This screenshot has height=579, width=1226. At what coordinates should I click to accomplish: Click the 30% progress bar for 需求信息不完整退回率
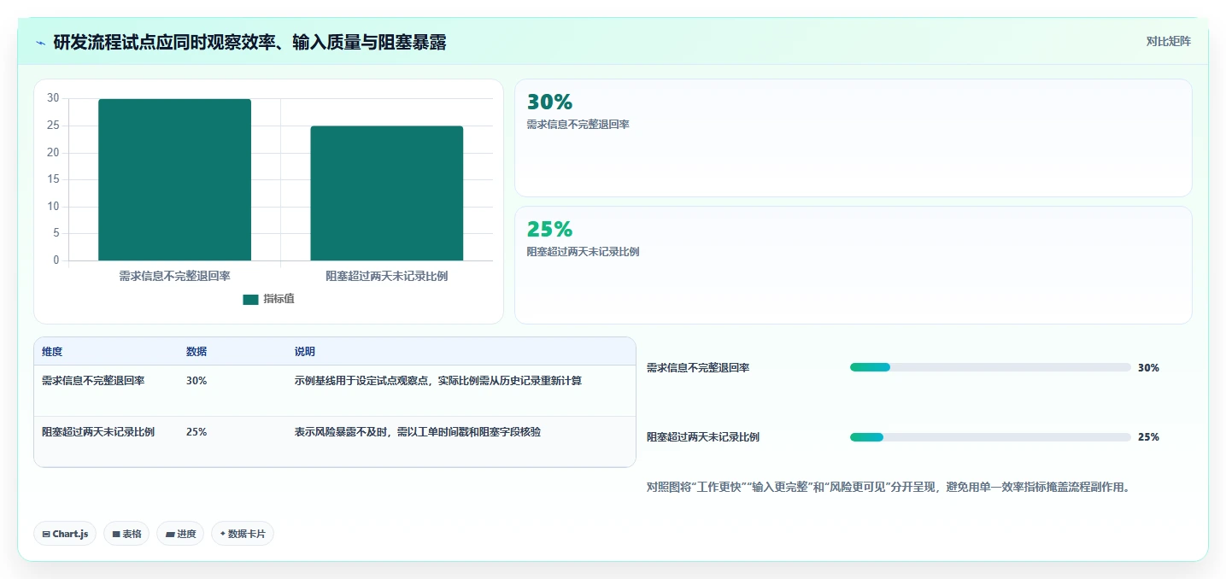[x=990, y=367]
